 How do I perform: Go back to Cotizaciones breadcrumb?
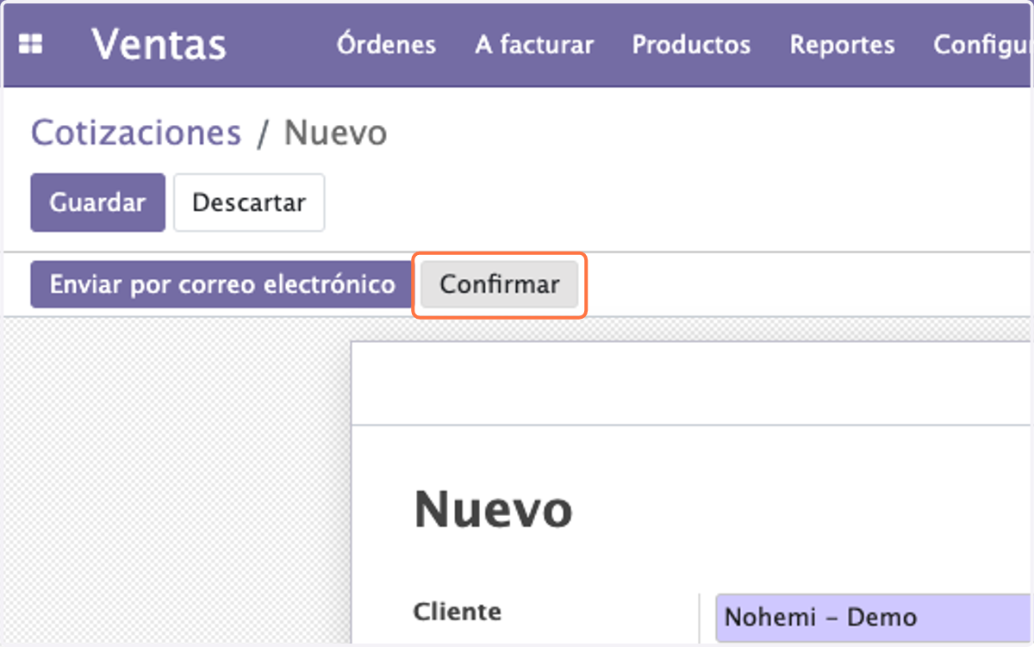[136, 134]
